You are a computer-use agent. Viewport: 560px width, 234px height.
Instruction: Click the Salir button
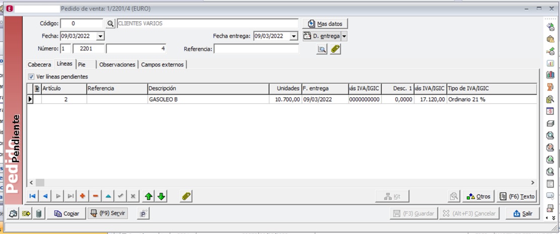pyautogui.click(x=522, y=213)
